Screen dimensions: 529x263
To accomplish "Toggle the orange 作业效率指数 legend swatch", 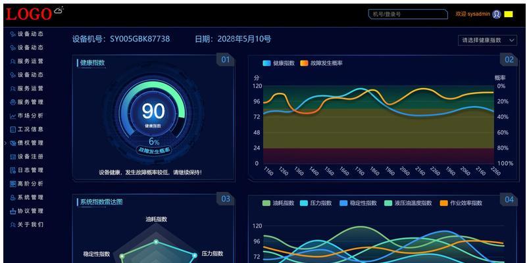I will (444, 203).
